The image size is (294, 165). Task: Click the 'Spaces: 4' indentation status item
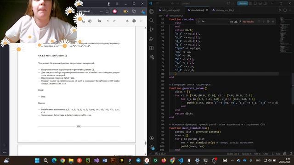coord(247,154)
